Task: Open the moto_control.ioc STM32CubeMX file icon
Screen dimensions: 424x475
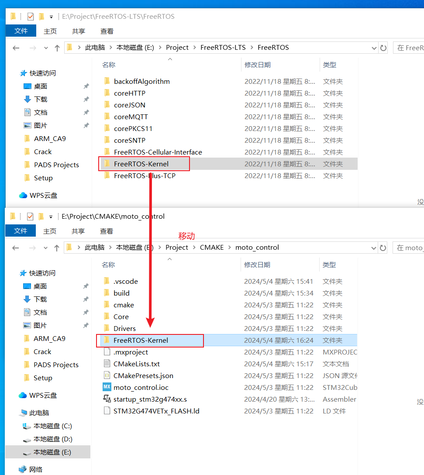Action: point(108,387)
